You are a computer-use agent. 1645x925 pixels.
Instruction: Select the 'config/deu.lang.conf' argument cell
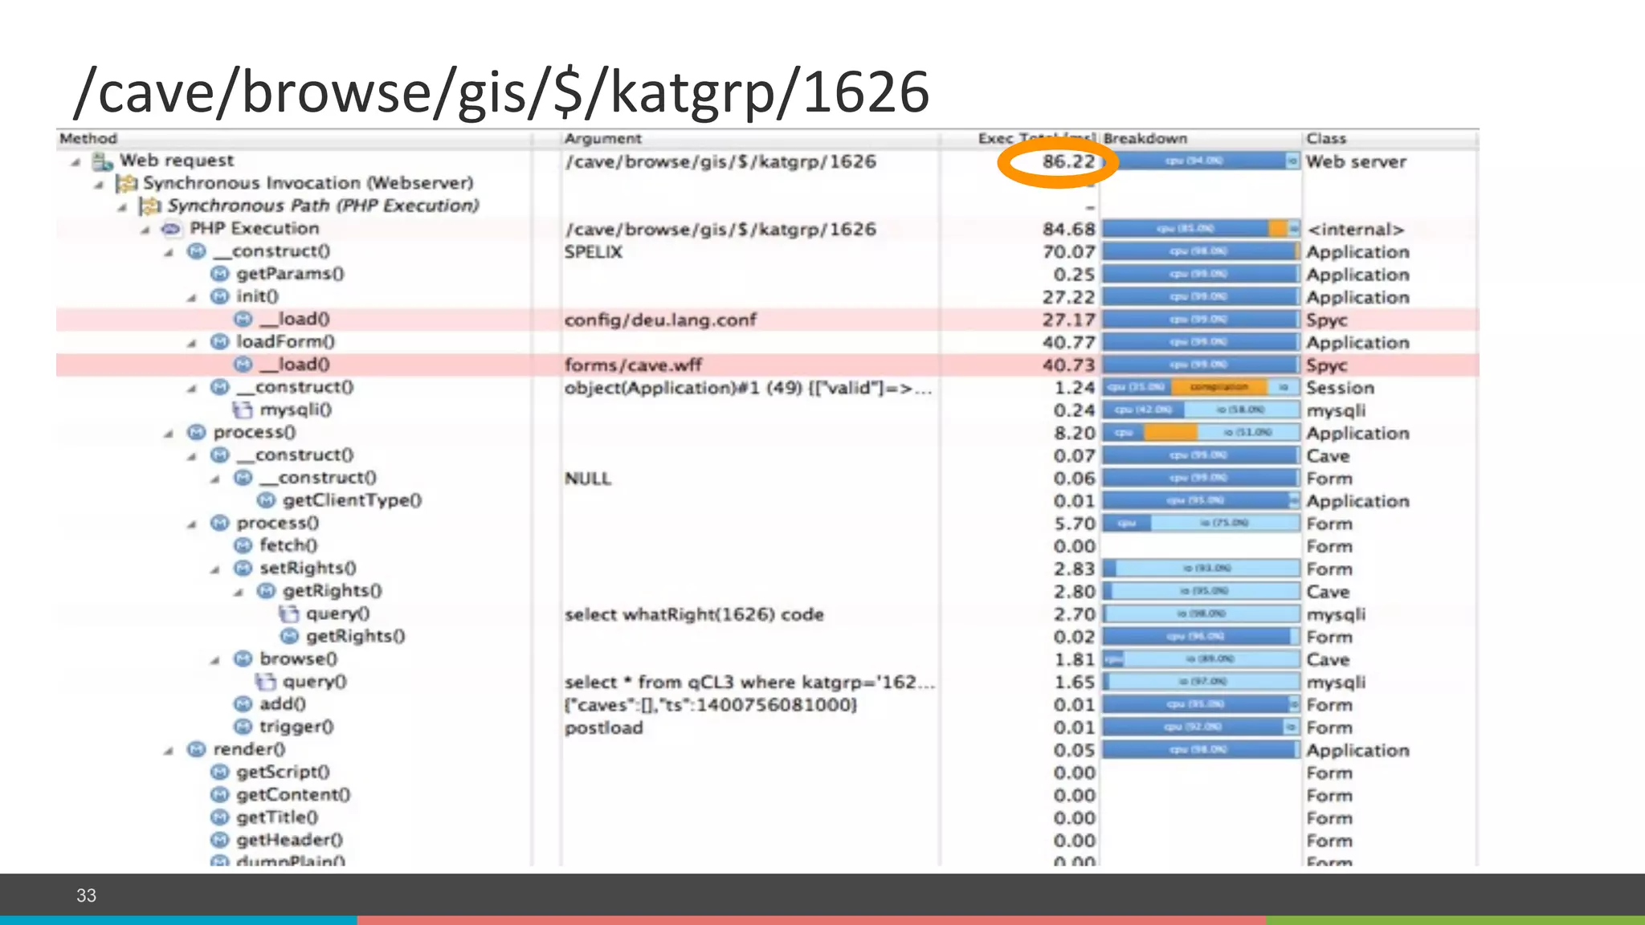[x=660, y=320]
